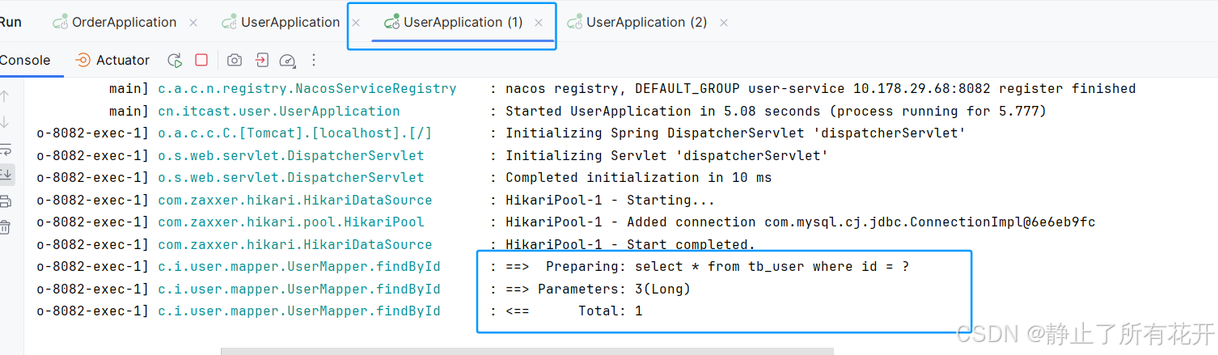Rerun the UserApplication (1) process
The image size is (1218, 355).
(175, 61)
